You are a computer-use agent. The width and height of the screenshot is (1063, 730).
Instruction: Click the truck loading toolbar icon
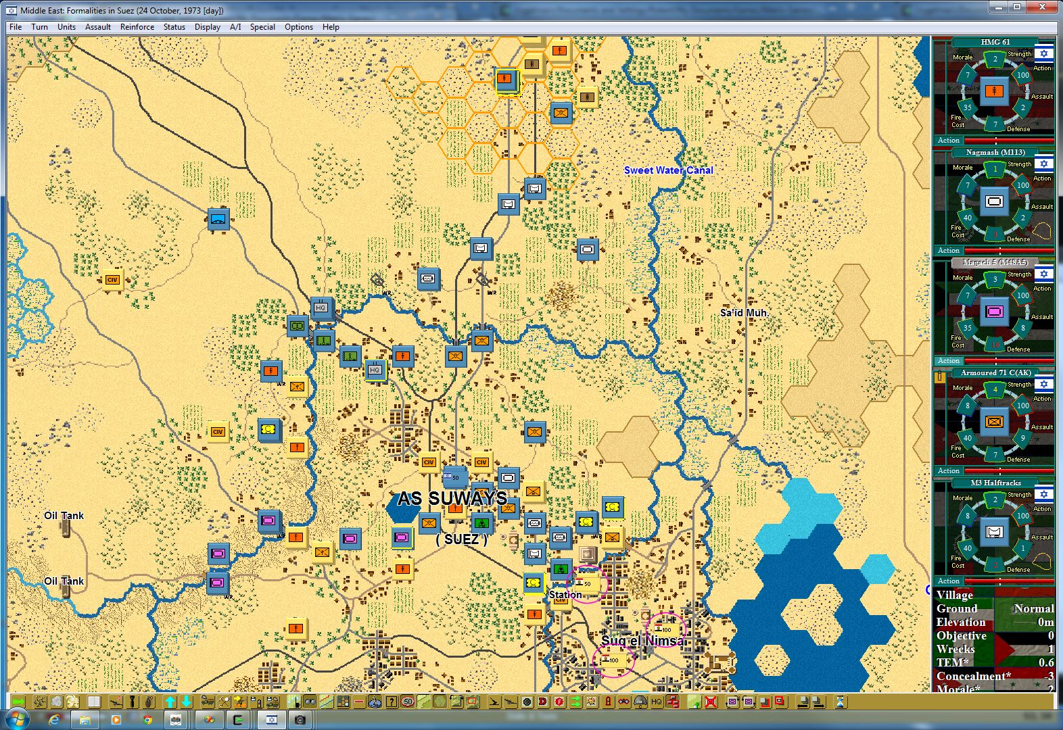pos(208,702)
